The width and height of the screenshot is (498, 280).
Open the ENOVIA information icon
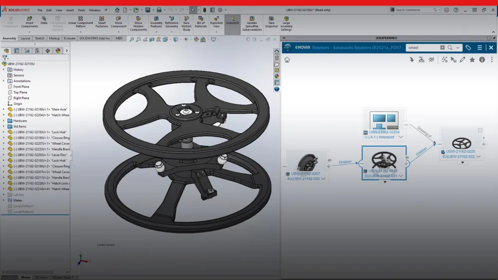(x=482, y=60)
